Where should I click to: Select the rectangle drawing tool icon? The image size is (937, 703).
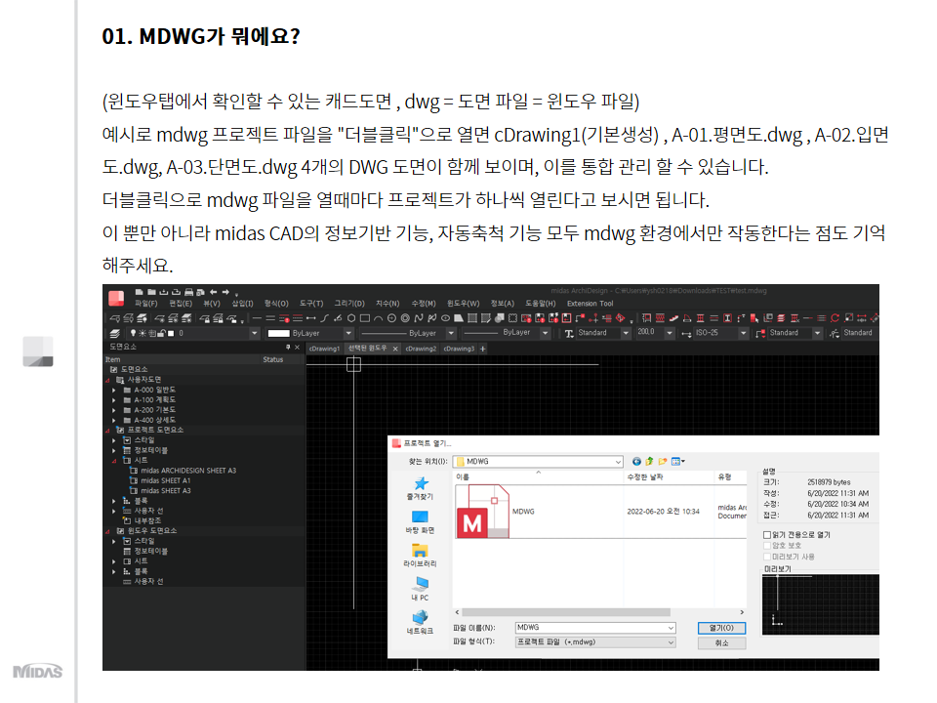pyautogui.click(x=364, y=318)
